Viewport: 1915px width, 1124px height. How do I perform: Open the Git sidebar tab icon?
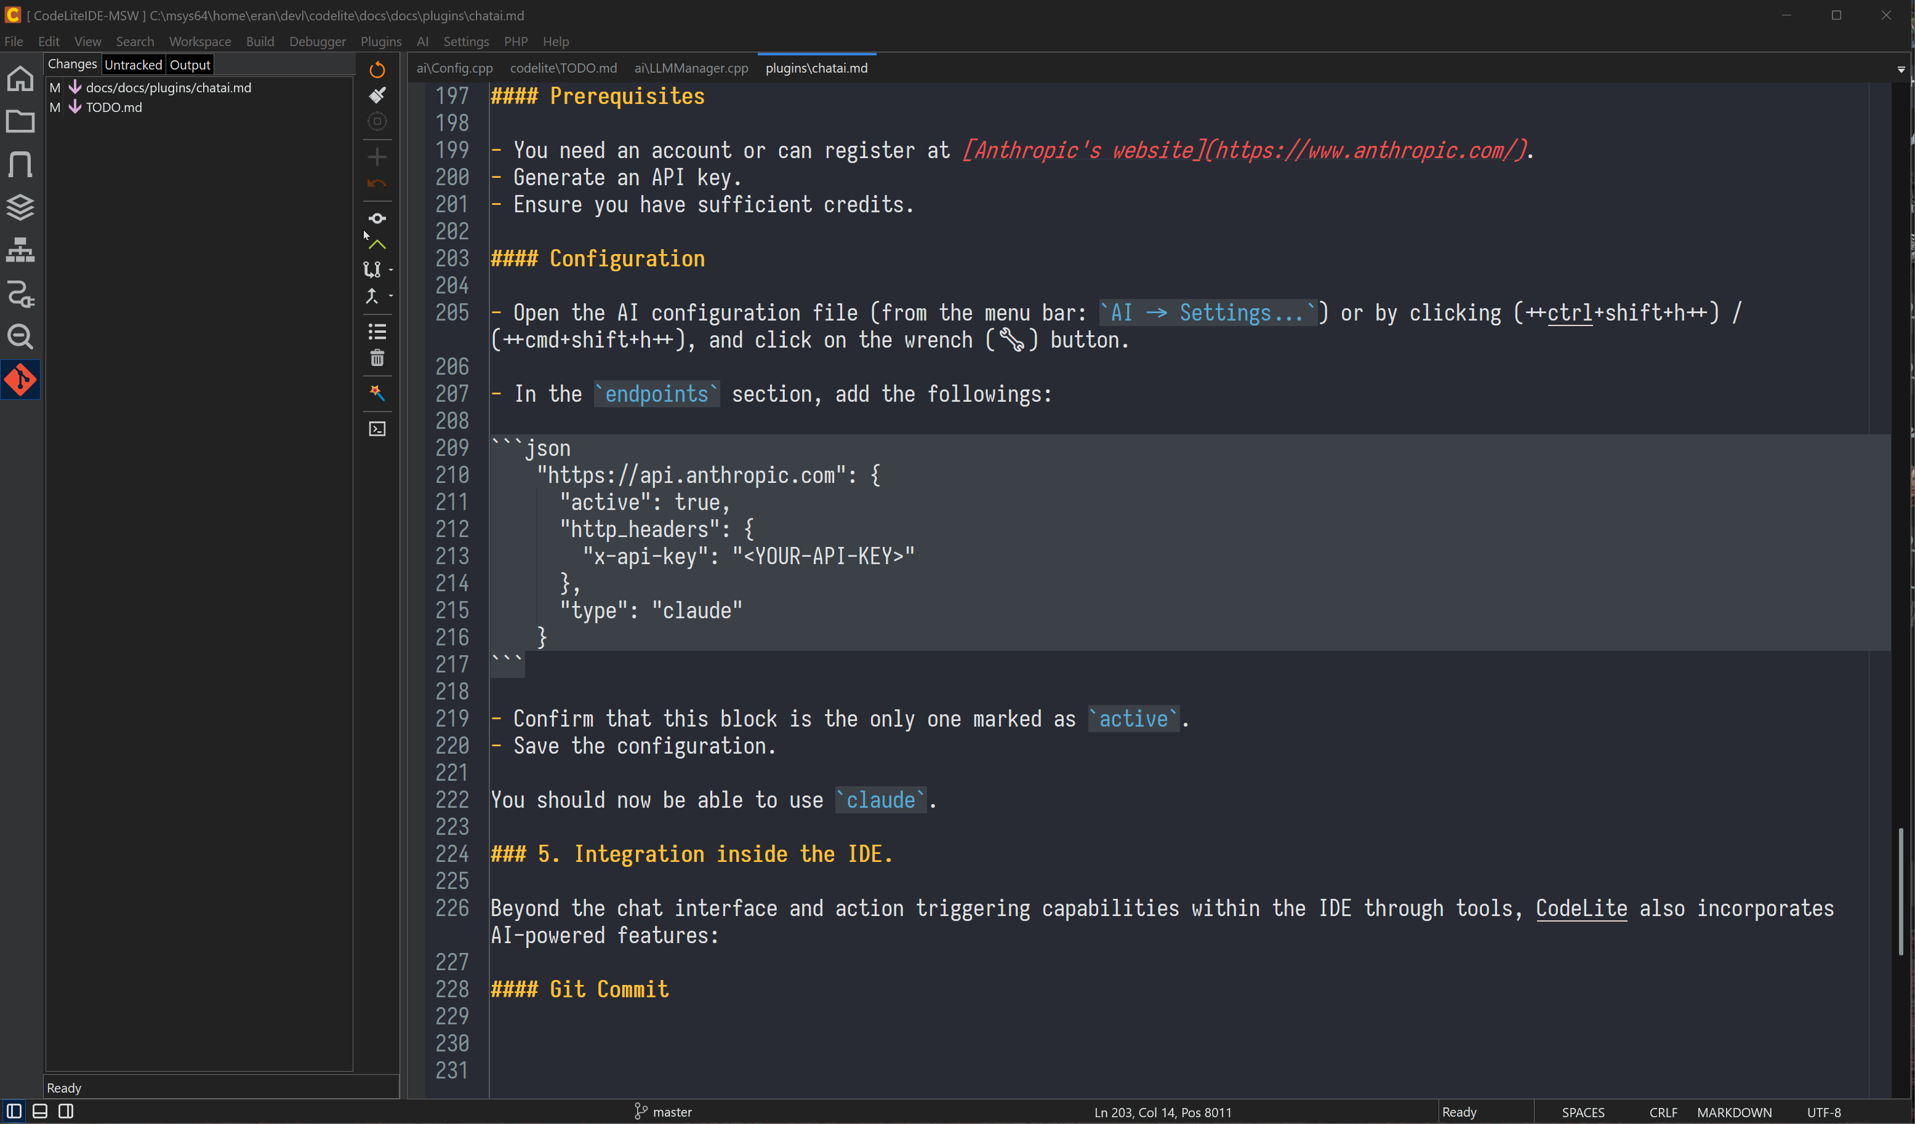point(20,380)
